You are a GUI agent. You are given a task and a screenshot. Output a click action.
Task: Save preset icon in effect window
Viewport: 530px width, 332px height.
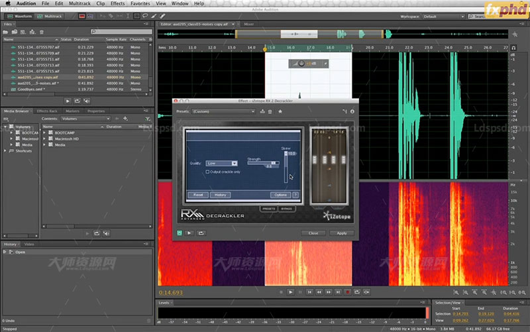pyautogui.click(x=262, y=111)
